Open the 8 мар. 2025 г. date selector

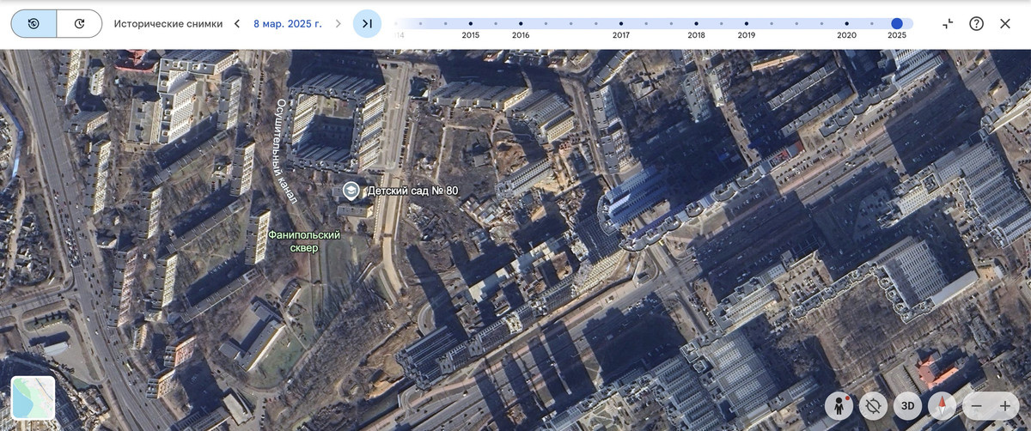tap(288, 23)
